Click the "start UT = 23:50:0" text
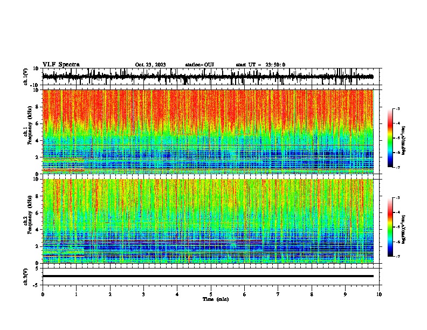The height and width of the screenshot is (330, 427). pyautogui.click(x=260, y=65)
